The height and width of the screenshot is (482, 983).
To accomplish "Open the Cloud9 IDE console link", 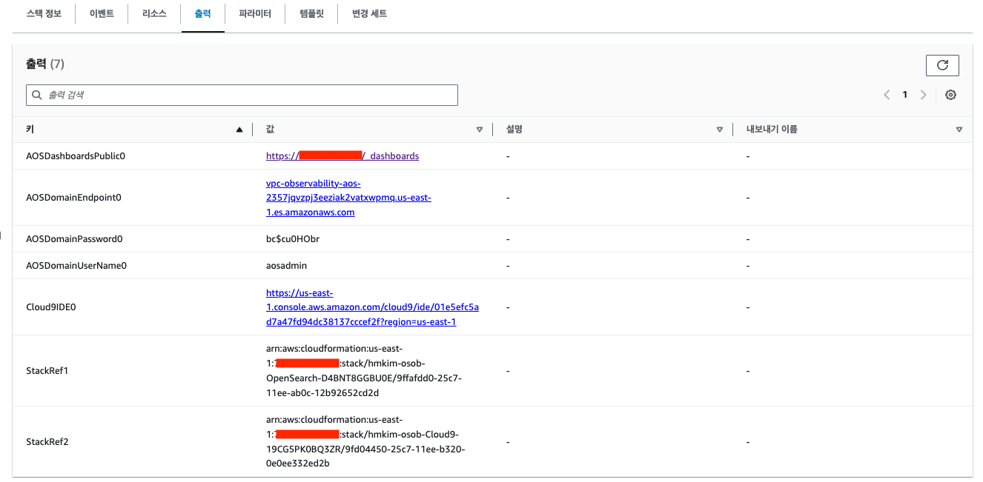I will 372,307.
